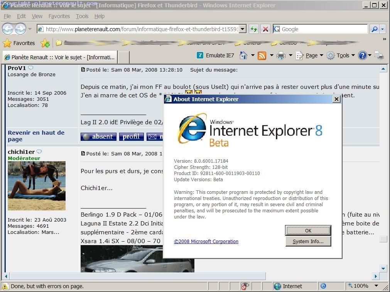
Task: Click the silver car photo in the signature
Action: click(137, 259)
